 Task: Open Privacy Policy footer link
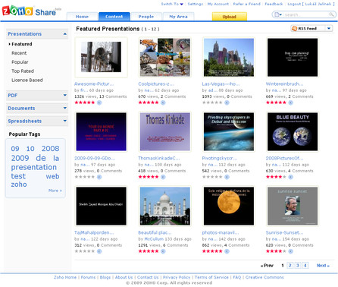click(x=177, y=277)
